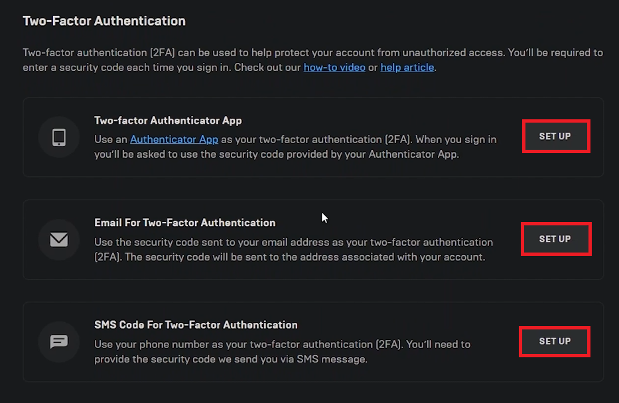Click the chat bubble icon for SMS

tap(59, 341)
